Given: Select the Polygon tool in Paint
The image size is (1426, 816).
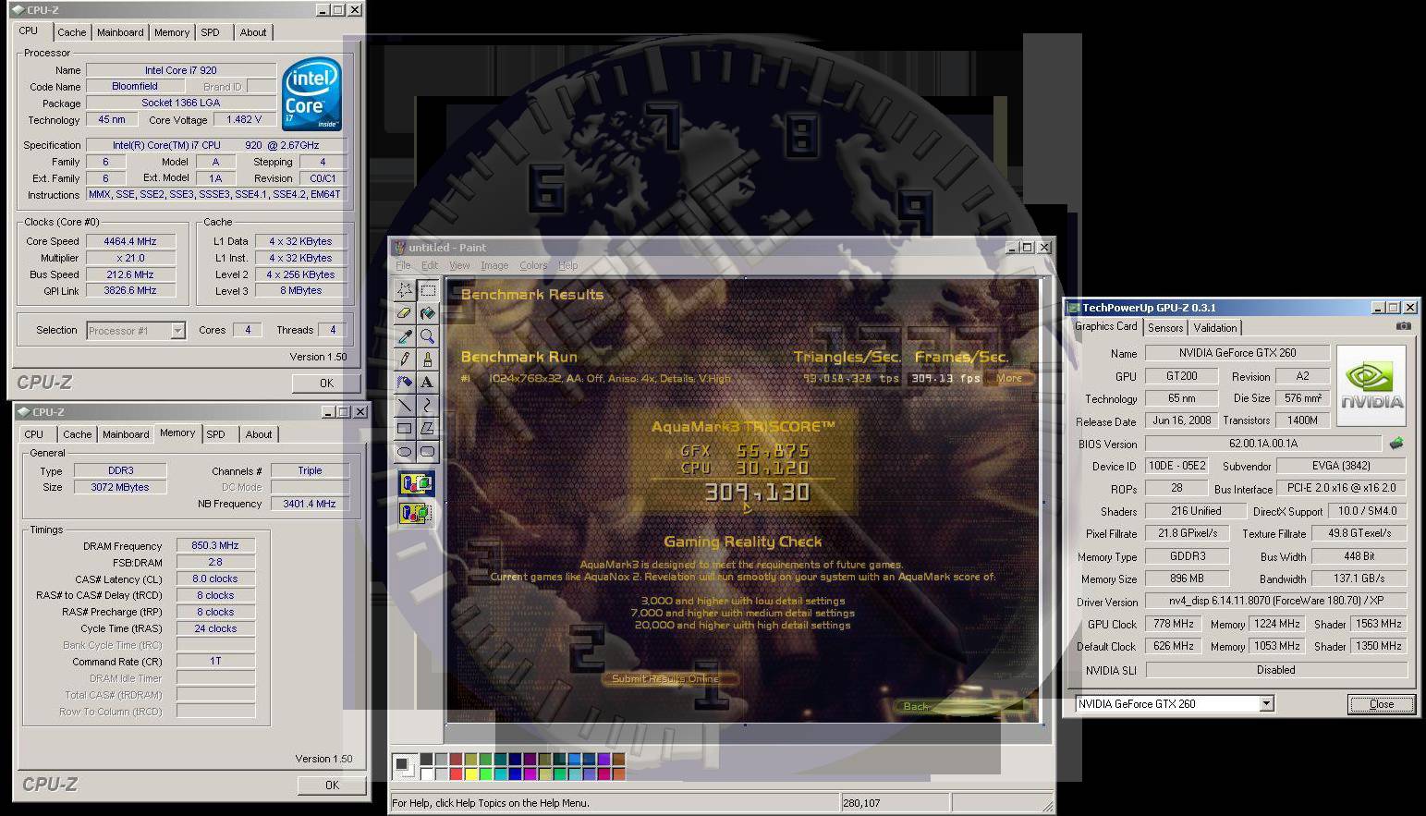Looking at the screenshot, I should click(x=427, y=428).
